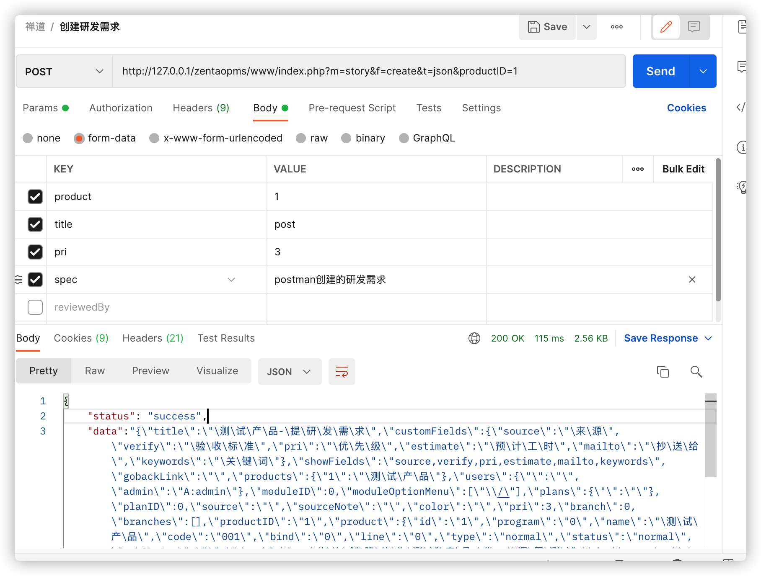761x576 pixels.
Task: Copy the response with copy icon
Action: [x=663, y=372]
